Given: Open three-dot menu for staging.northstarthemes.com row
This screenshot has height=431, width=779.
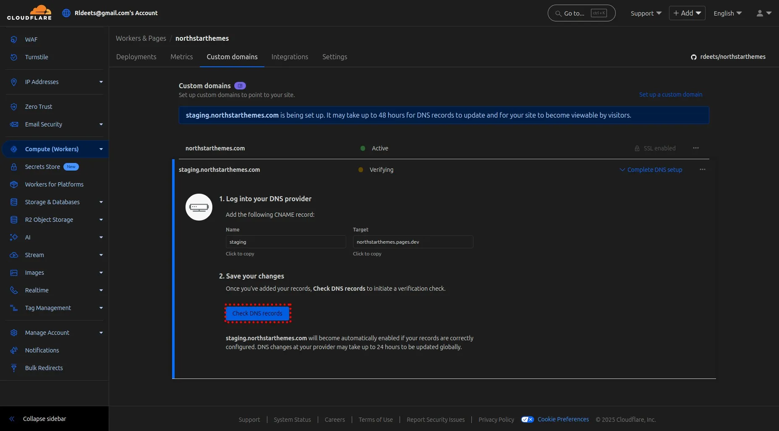Looking at the screenshot, I should (x=703, y=169).
